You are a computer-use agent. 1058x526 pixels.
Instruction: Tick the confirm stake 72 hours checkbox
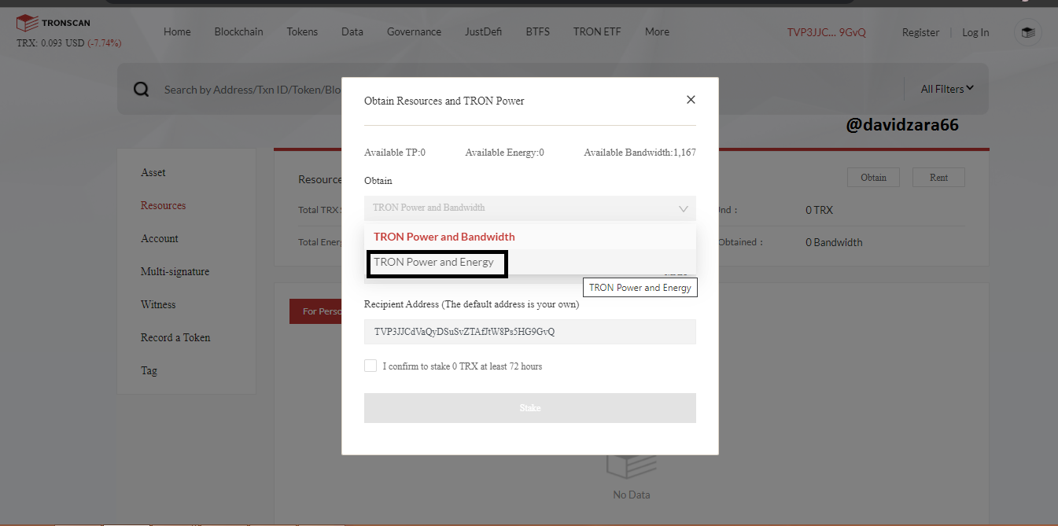click(x=370, y=366)
